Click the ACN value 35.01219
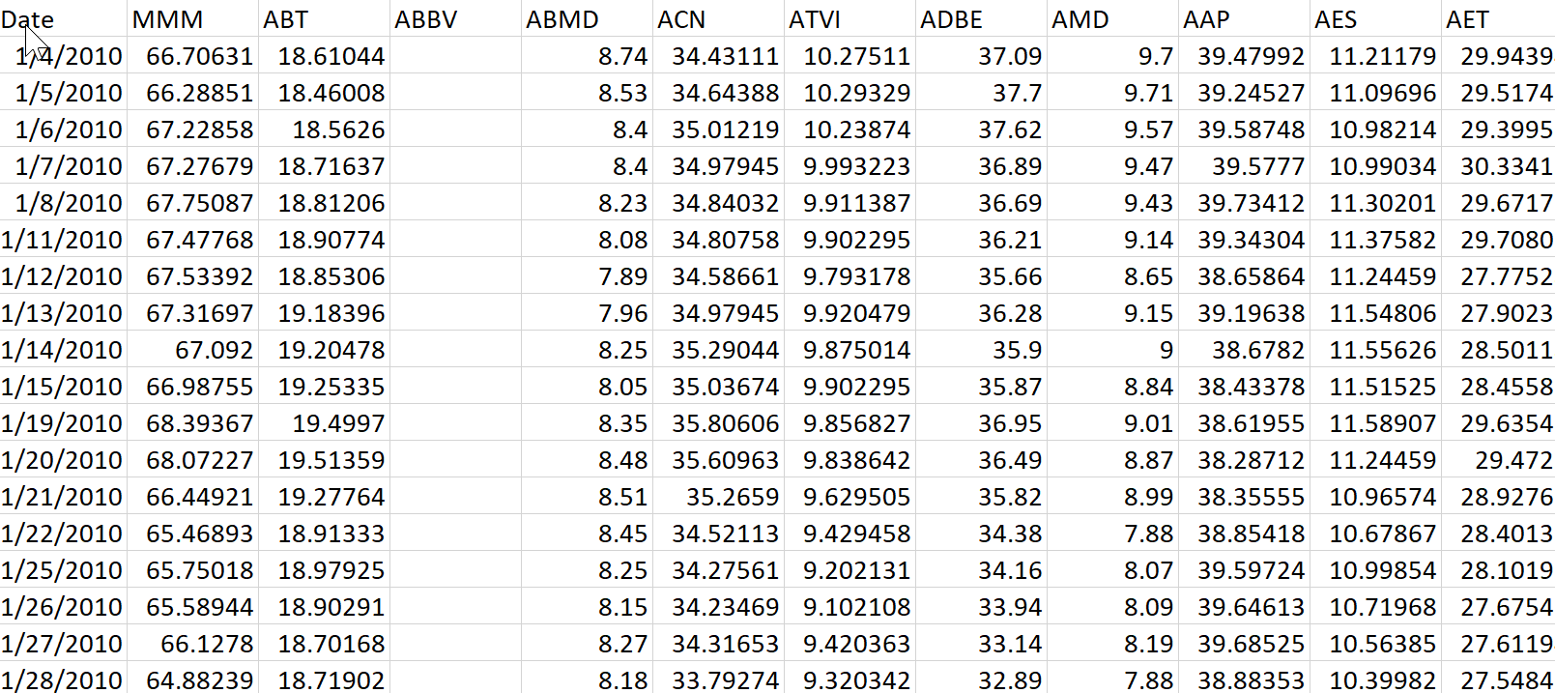 [718, 130]
